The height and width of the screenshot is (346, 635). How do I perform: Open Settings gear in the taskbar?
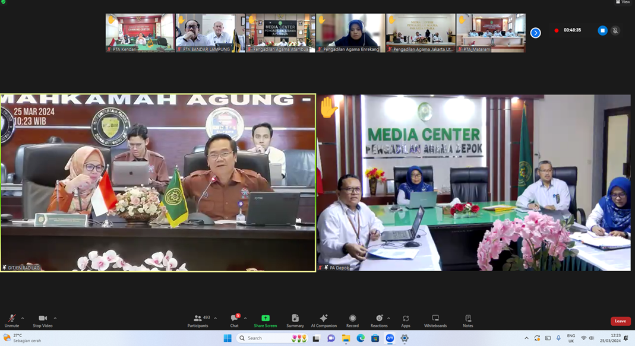pyautogui.click(x=404, y=338)
